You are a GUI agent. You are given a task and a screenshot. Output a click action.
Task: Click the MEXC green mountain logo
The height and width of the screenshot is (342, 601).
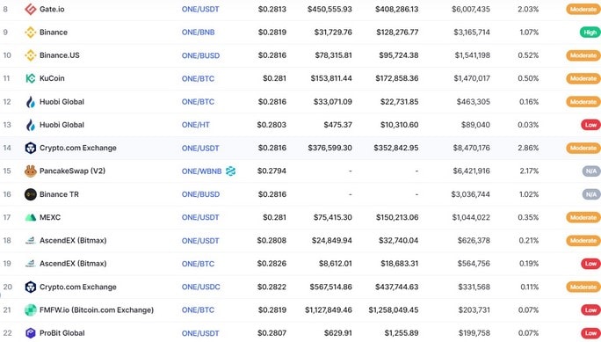click(30, 217)
